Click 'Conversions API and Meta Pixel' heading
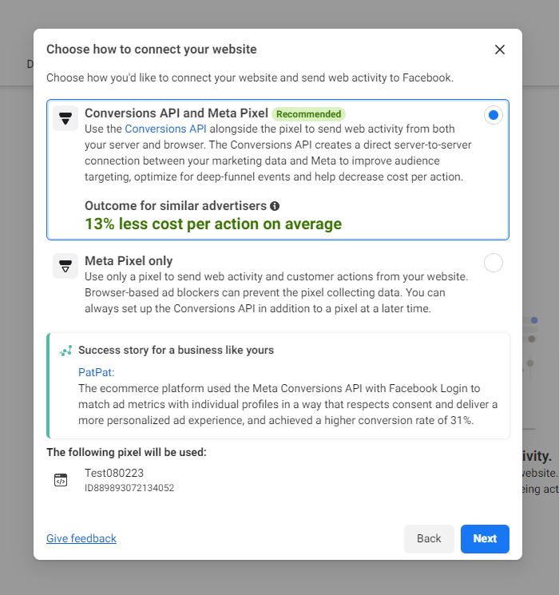Viewport: 559px width, 595px height. [176, 113]
